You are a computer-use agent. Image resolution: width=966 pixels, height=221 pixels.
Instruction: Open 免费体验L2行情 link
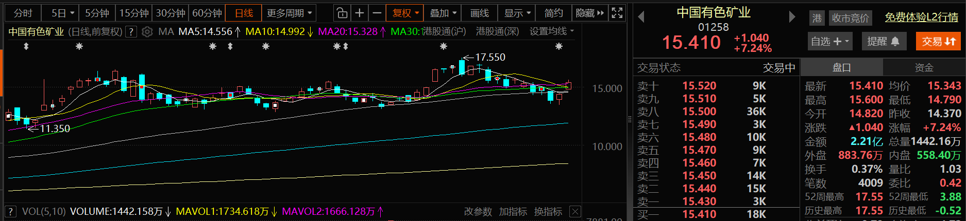922,17
